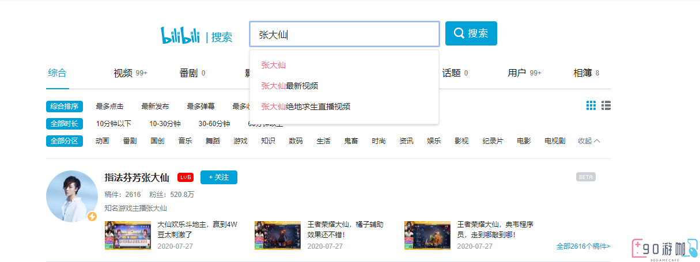Filter by 时尚 category
This screenshot has width=700, height=262.
pyautogui.click(x=379, y=141)
